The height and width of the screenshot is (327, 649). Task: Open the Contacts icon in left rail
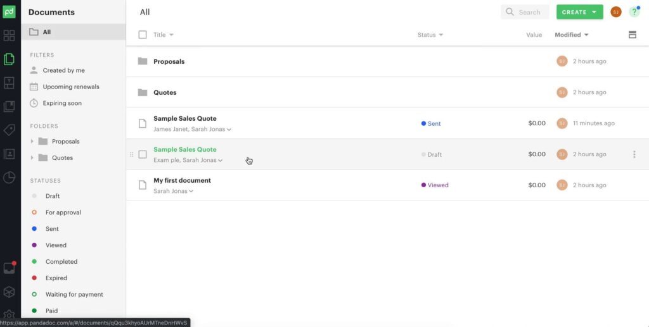[x=9, y=154]
